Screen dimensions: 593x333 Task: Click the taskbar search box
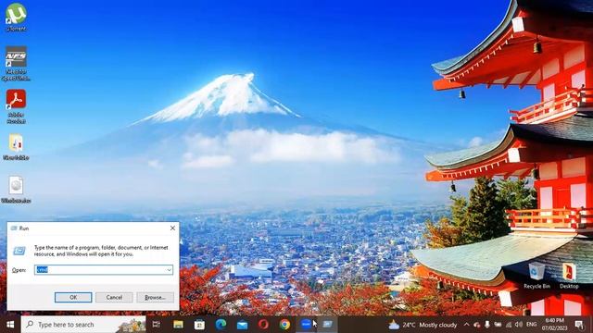tap(83, 325)
